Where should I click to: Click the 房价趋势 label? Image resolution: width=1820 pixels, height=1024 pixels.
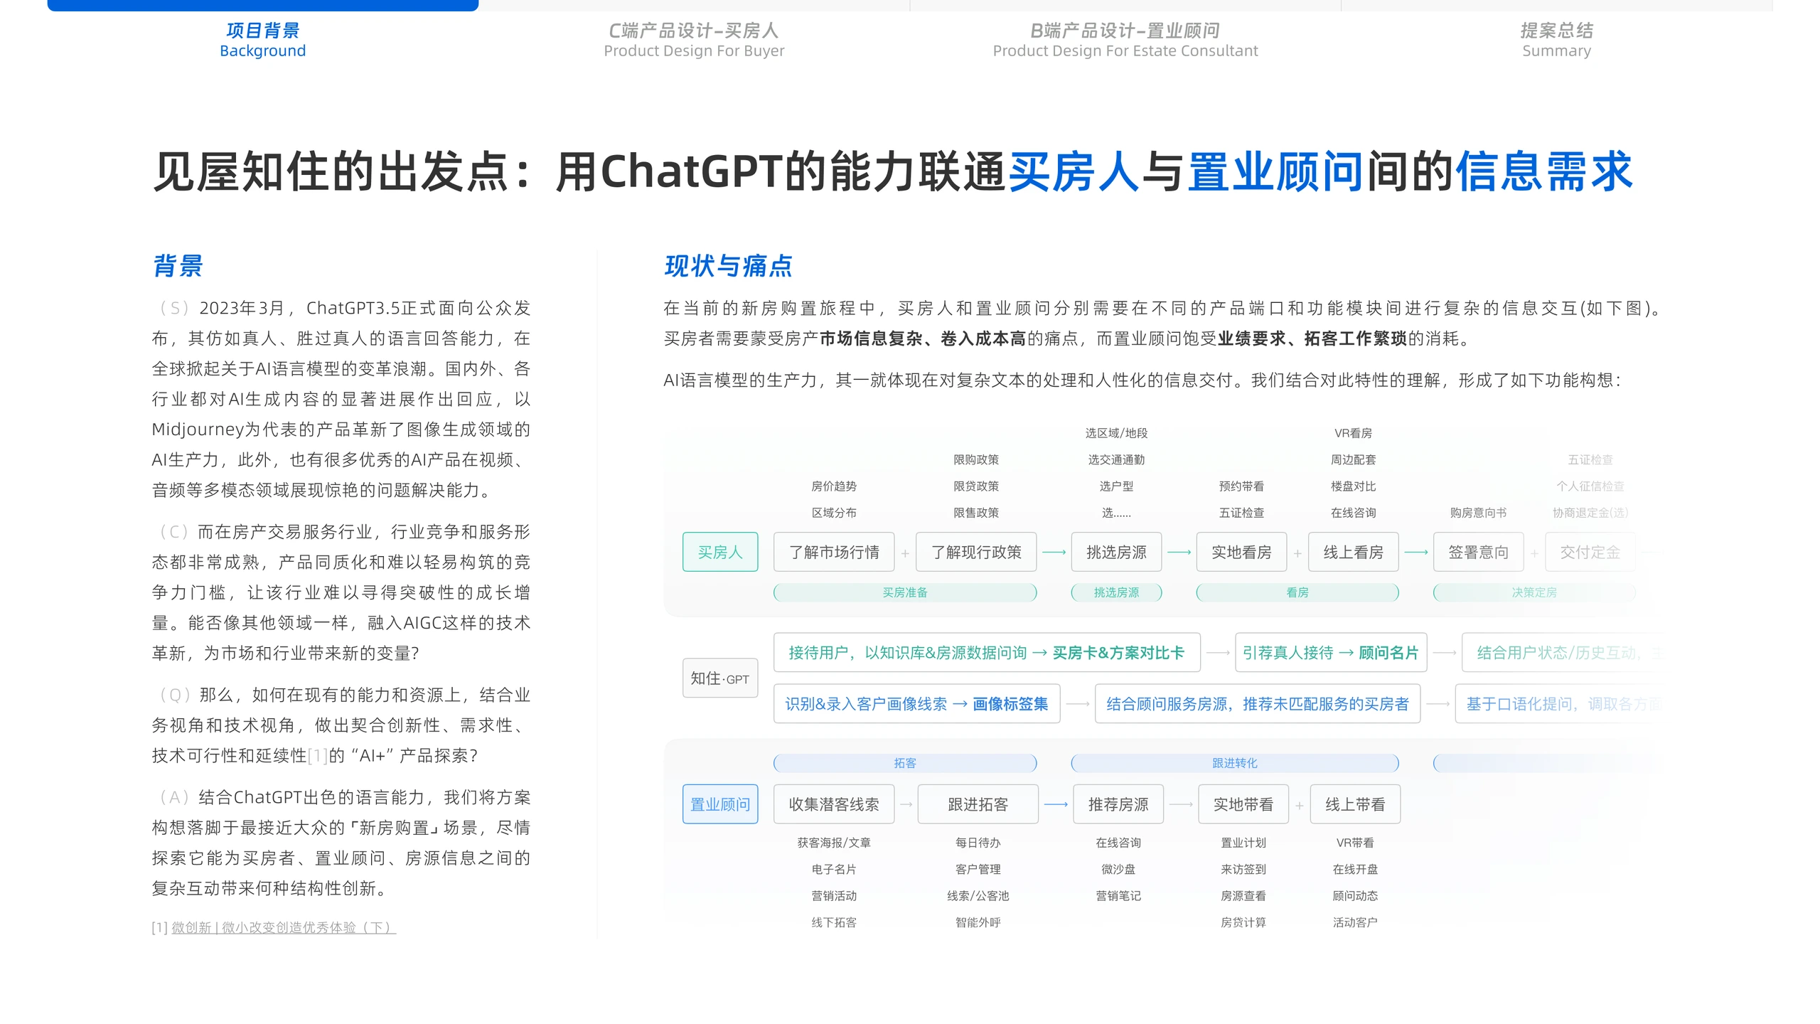[834, 486]
